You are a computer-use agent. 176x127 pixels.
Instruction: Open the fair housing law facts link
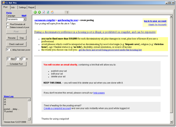110,50
